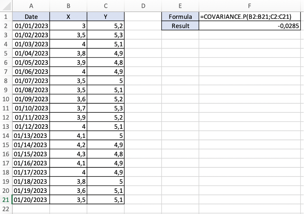Select row 21 header

(6, 200)
